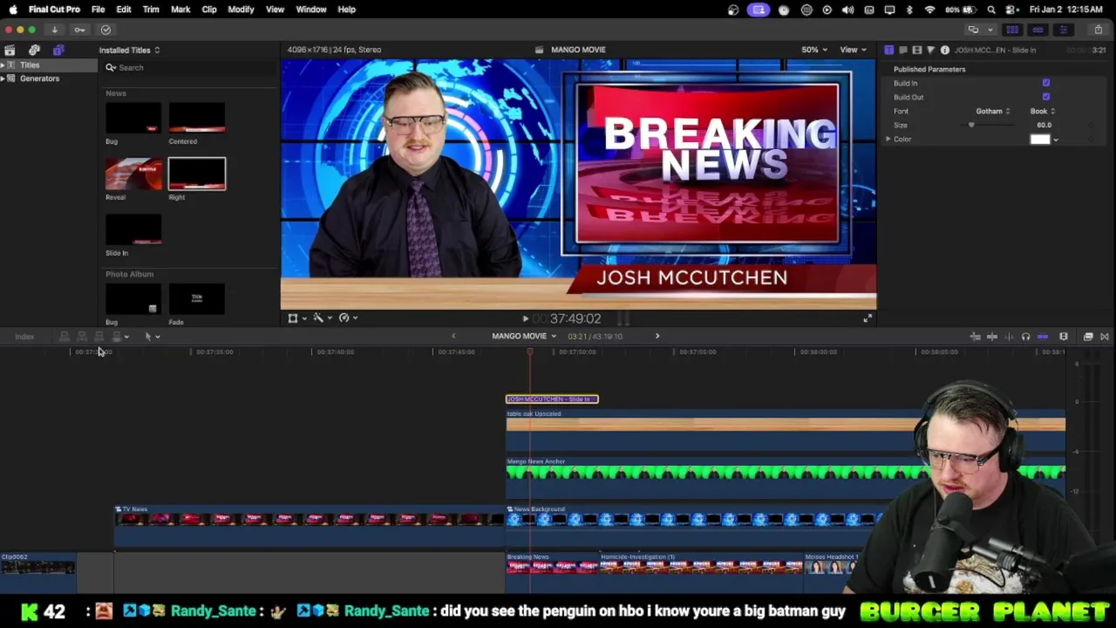The height and width of the screenshot is (628, 1116).
Task: Open the Book font style popup
Action: coord(1043,111)
